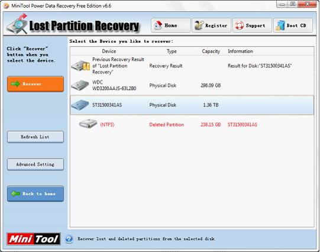This screenshot has height=252, width=320.
Task: Click the Boot CD icon
Action: coord(280,25)
